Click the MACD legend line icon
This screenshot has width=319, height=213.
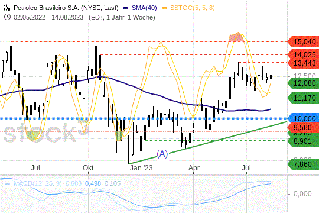(x=8, y=183)
